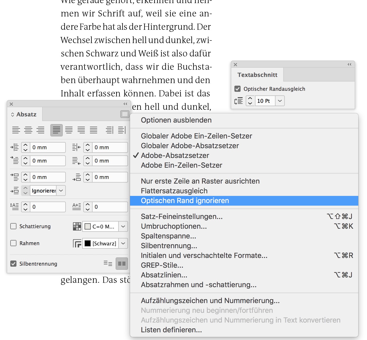
Task: Click the optical margin 10 Pt field
Action: pos(265,101)
